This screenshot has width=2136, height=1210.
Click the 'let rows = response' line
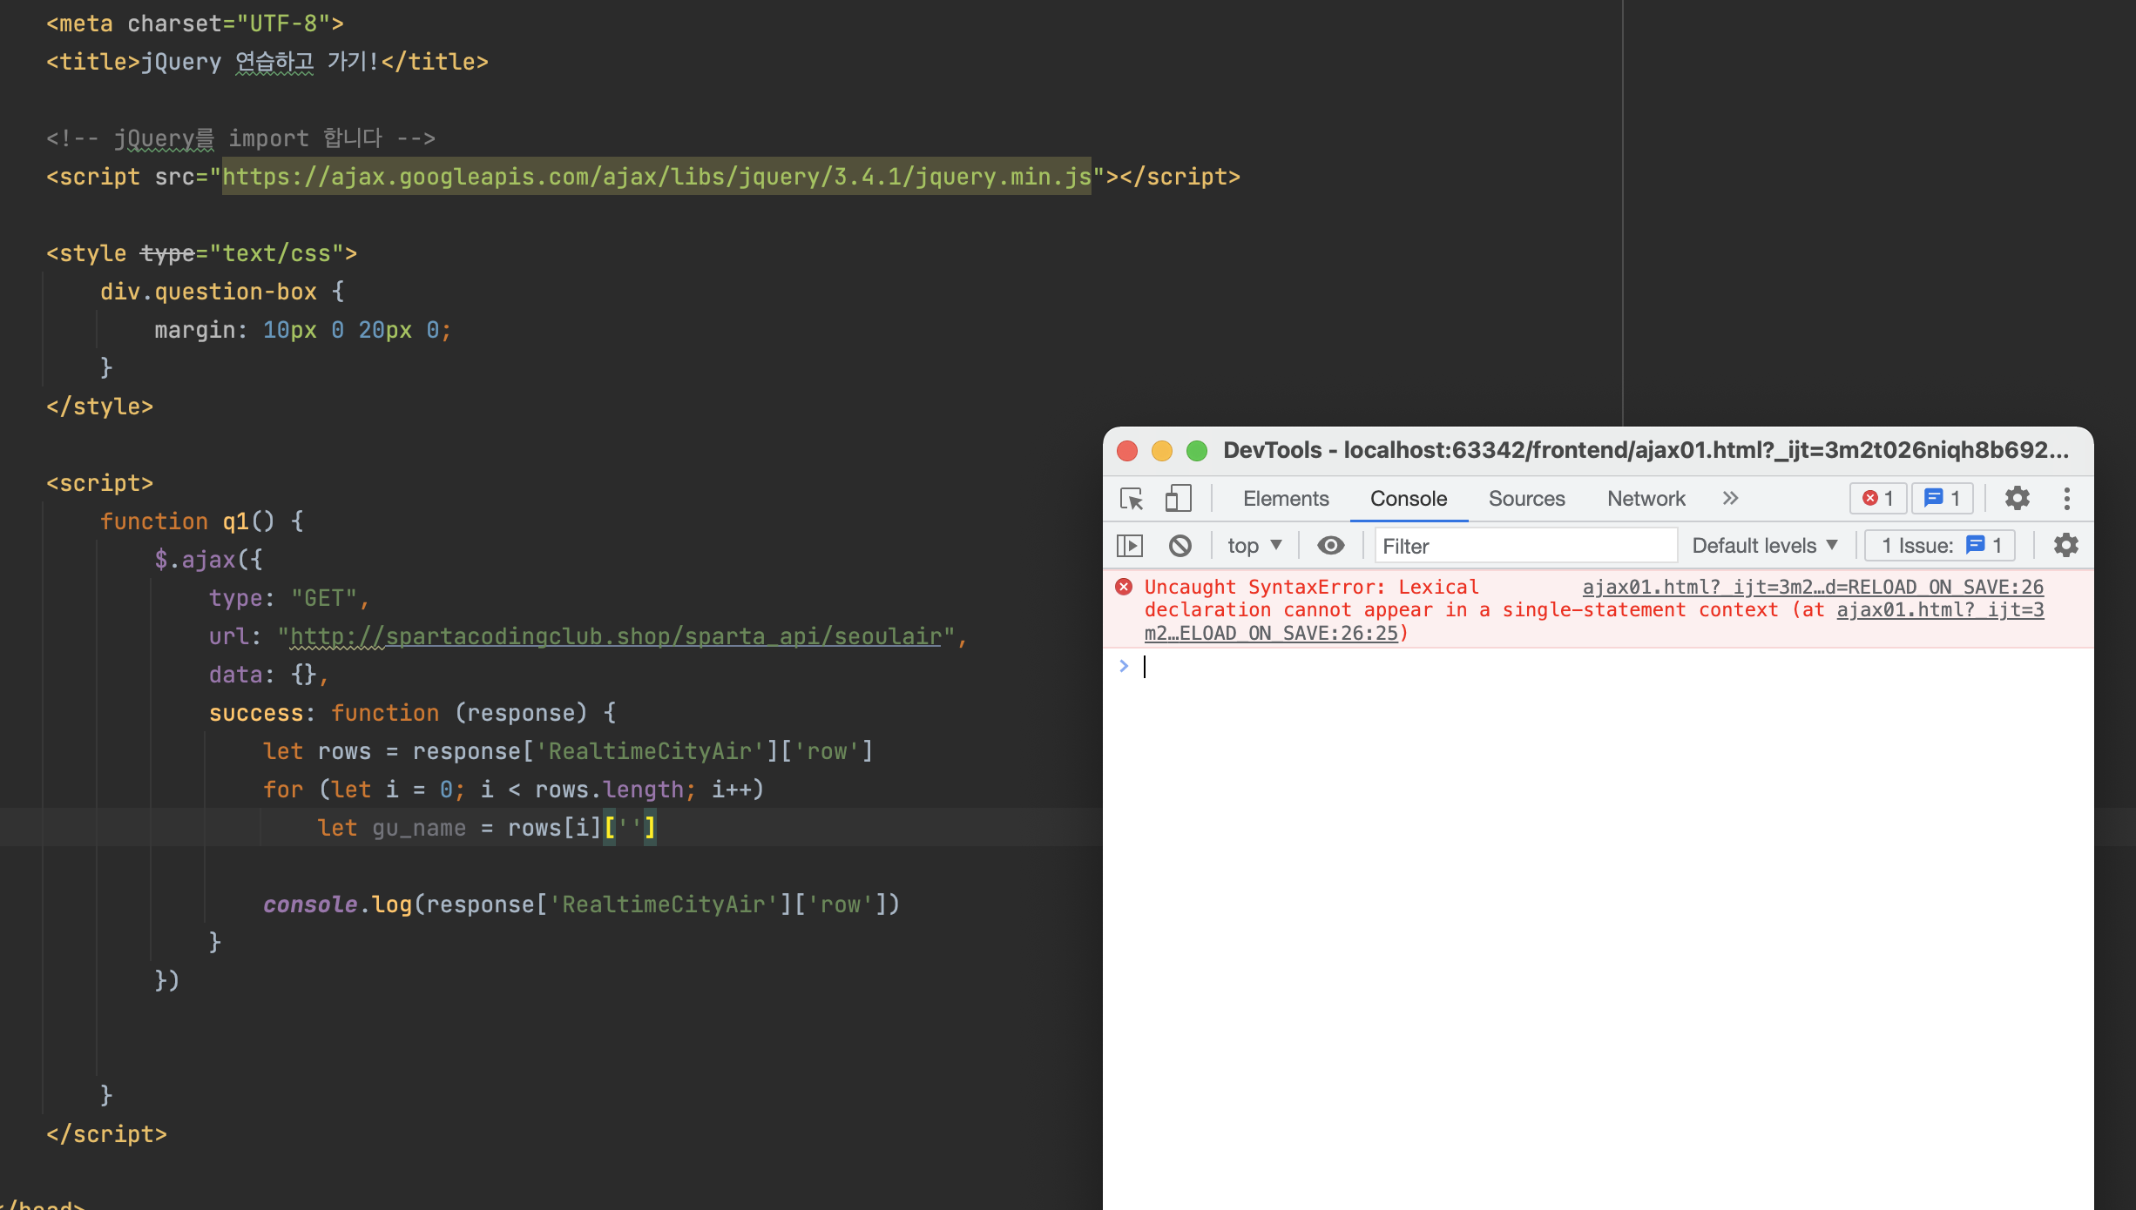(568, 751)
